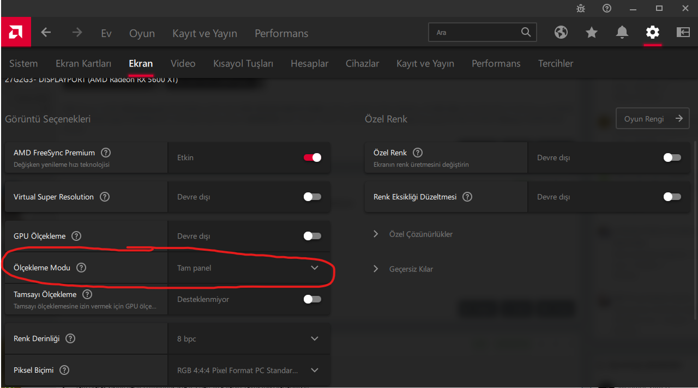Open Piksel Biçimi dropdown RGB 4:4:4
The width and height of the screenshot is (698, 388).
coord(249,370)
